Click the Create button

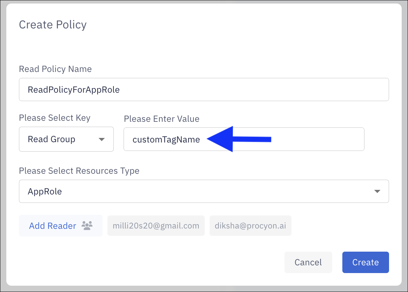coord(365,262)
